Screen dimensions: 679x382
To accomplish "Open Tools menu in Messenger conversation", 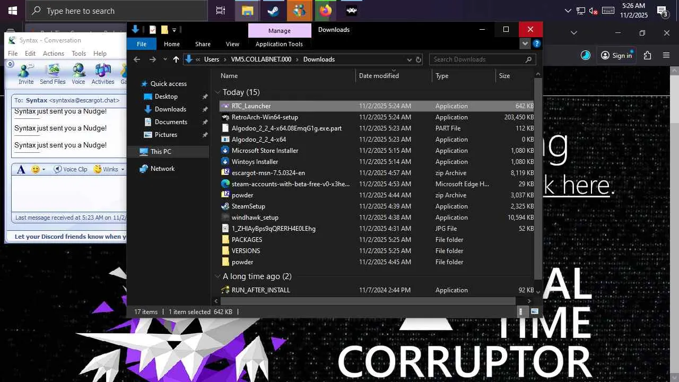I will point(79,54).
